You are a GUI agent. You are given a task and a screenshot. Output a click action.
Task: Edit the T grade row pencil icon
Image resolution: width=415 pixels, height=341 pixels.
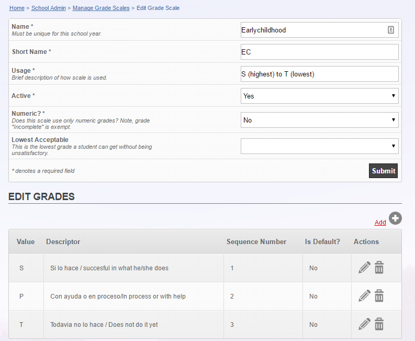click(x=364, y=324)
